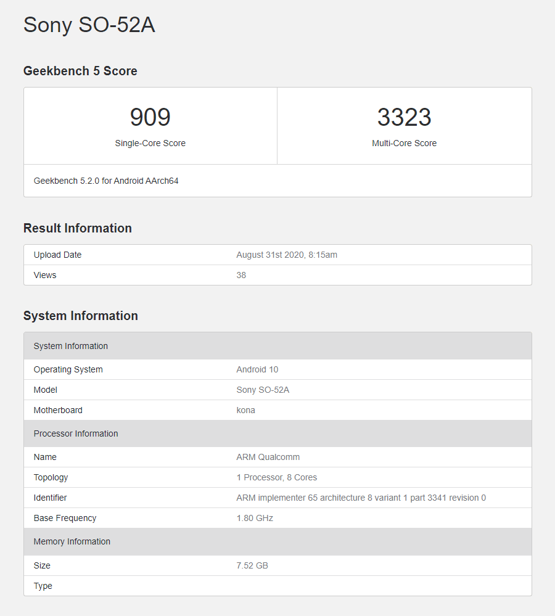Select the upload date August 31st 2020

(x=287, y=255)
